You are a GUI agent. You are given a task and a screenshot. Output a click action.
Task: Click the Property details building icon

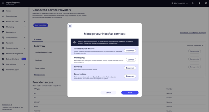coord(3,48)
